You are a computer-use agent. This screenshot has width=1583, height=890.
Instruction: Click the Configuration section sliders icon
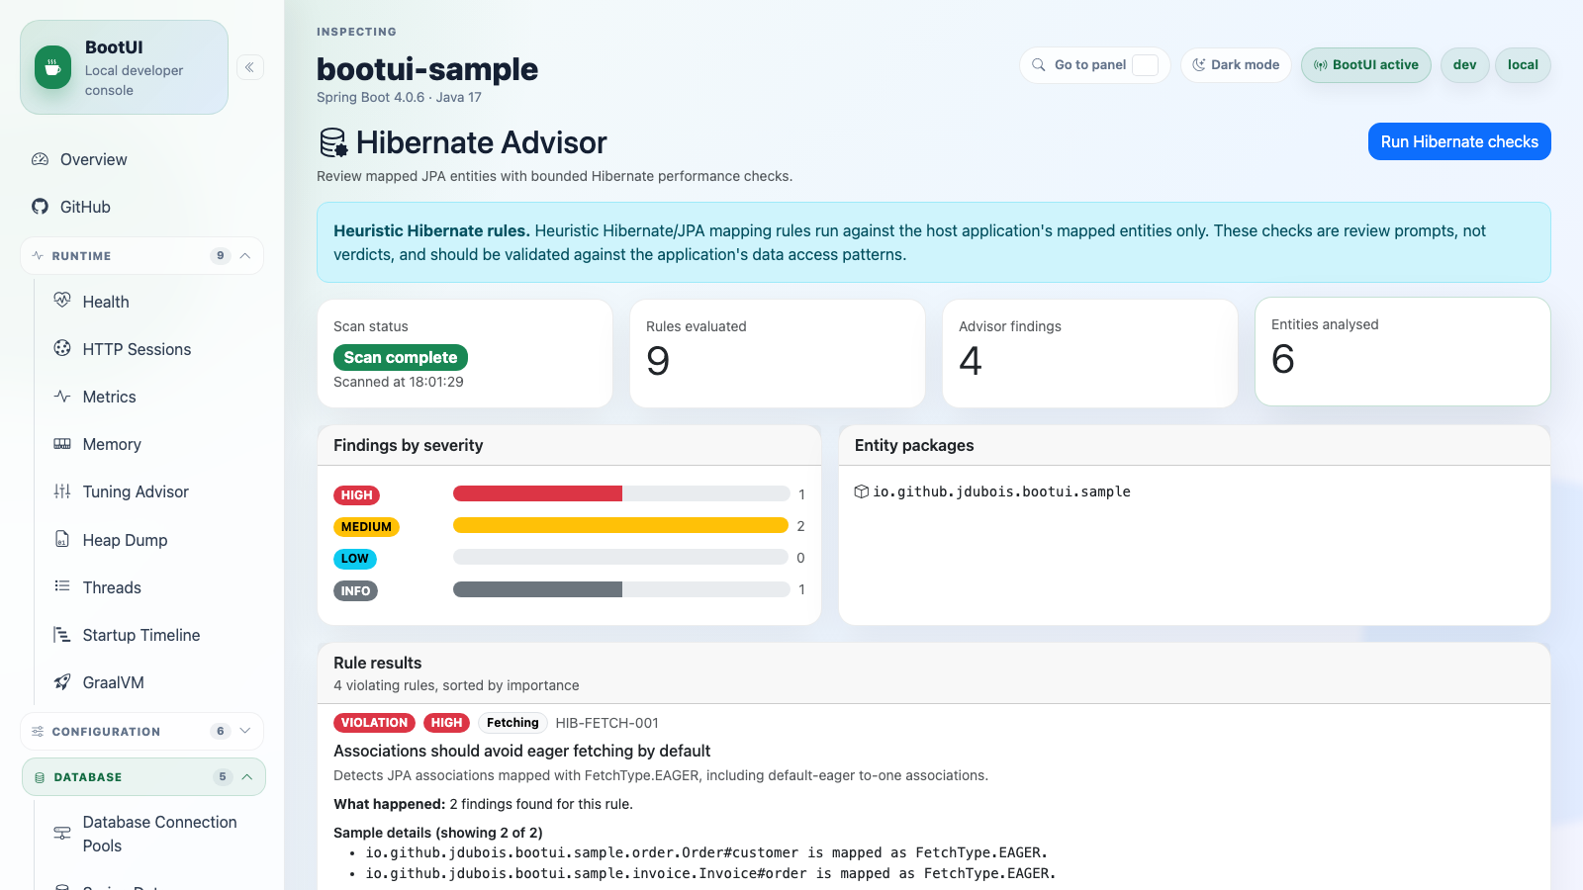[38, 732]
